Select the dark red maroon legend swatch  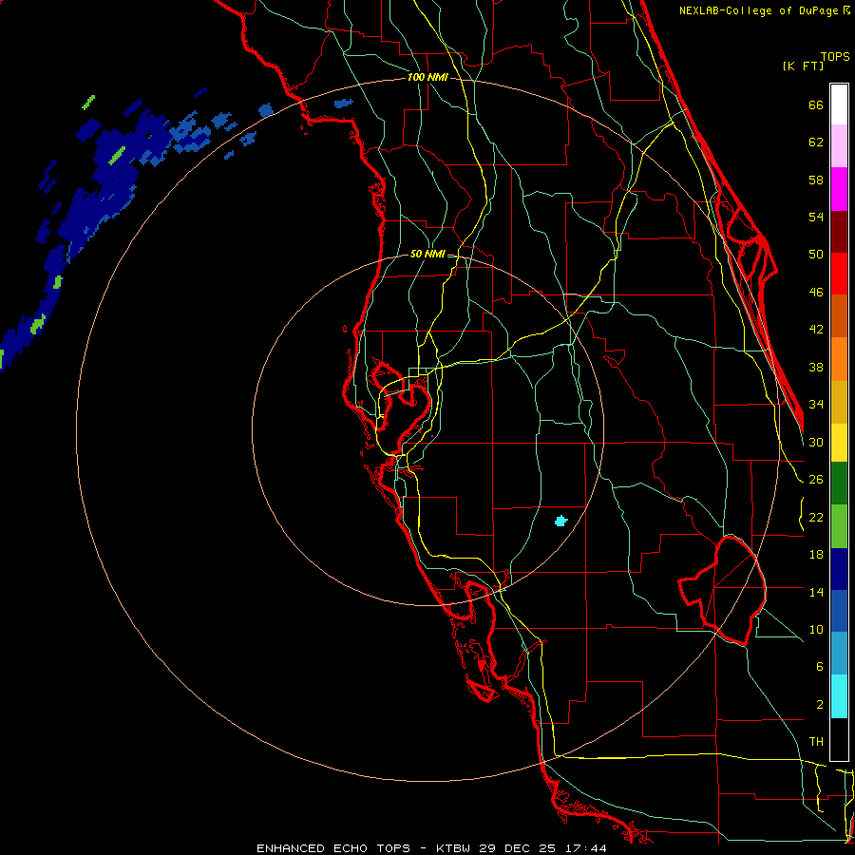click(839, 232)
